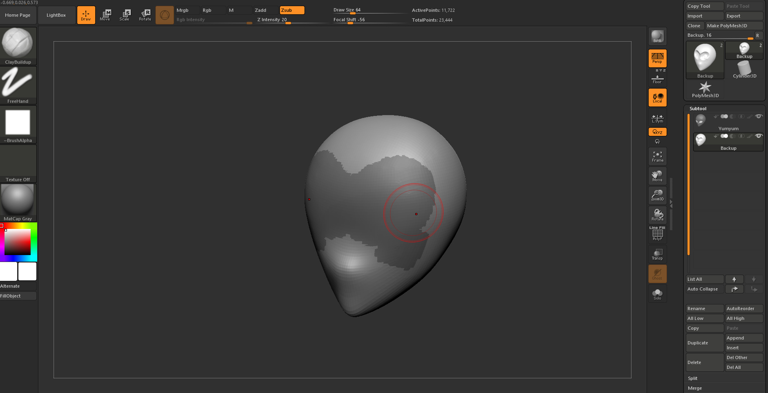Activate Solo mode icon
Image resolution: width=768 pixels, height=393 pixels.
pos(657,294)
